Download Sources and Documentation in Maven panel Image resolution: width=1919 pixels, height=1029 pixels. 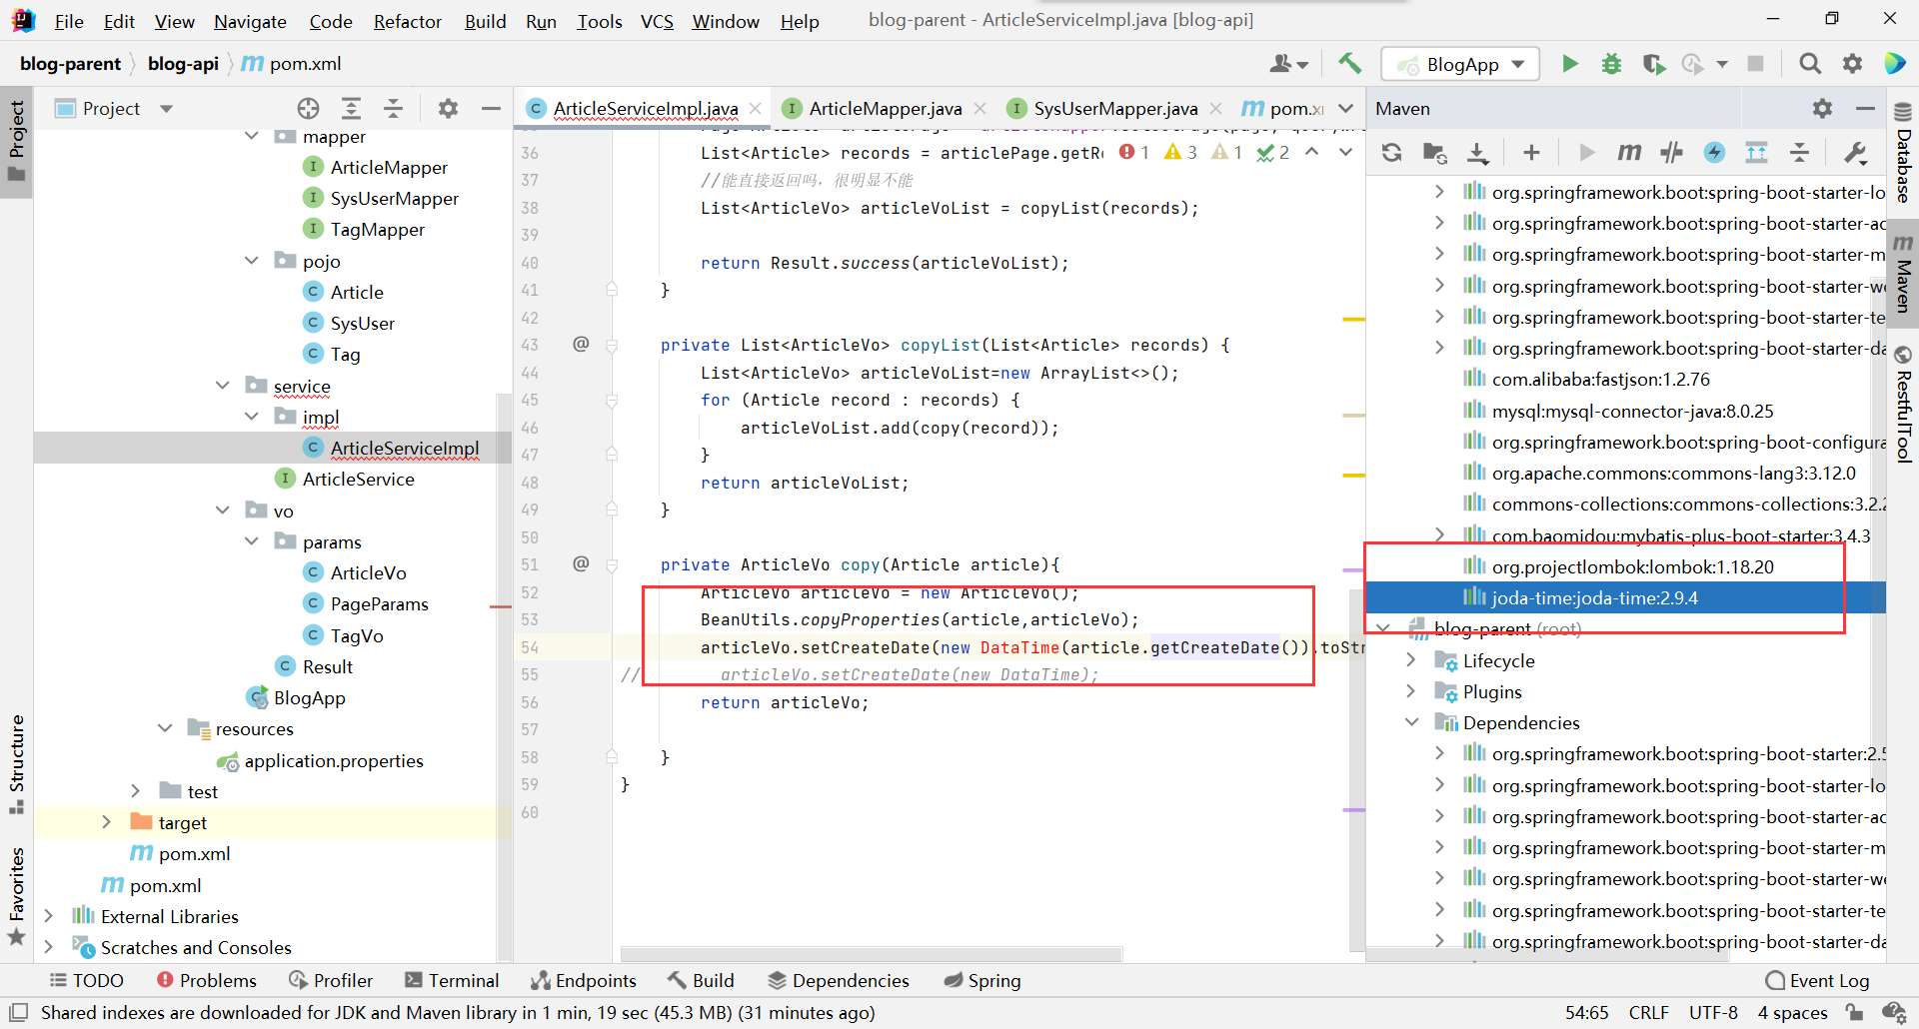tap(1477, 152)
